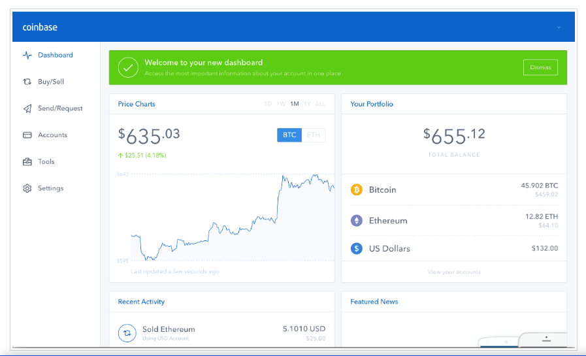Click the Buy/Sell arrows icon
Image resolution: width=586 pixels, height=356 pixels.
27,82
